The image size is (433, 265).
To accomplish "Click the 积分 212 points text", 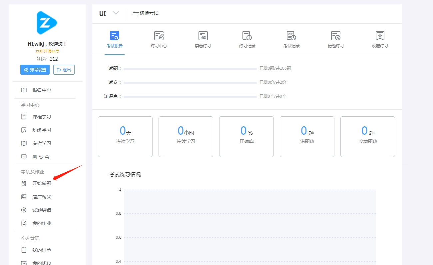I will pyautogui.click(x=47, y=59).
